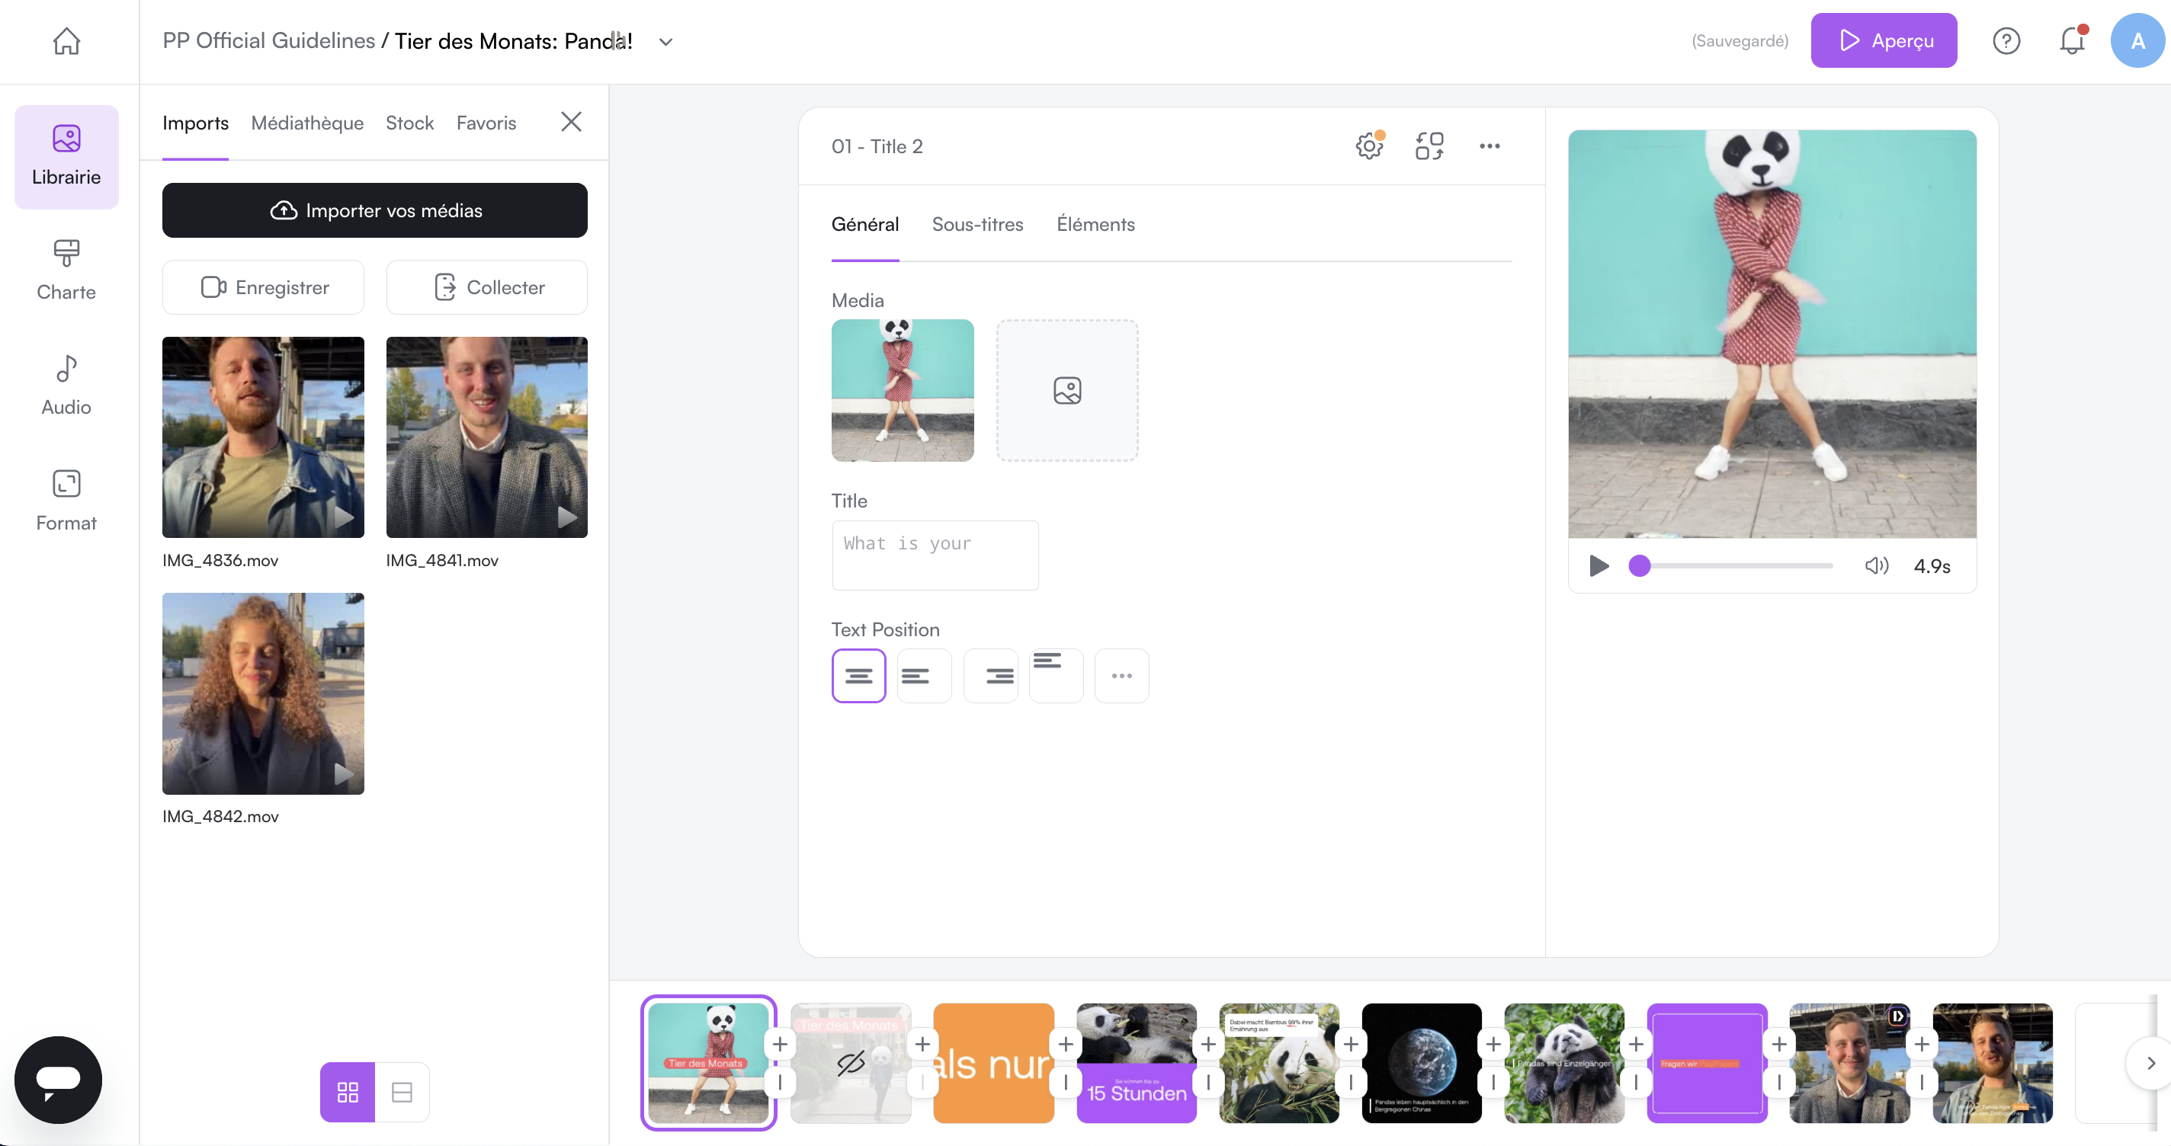Switch to the Sous-titres tab
Image resolution: width=2171 pixels, height=1146 pixels.
pos(976,224)
